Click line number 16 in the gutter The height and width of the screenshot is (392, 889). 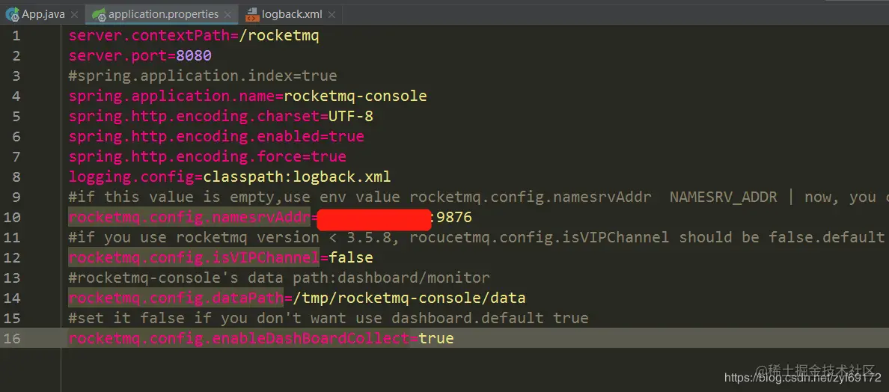(12, 339)
